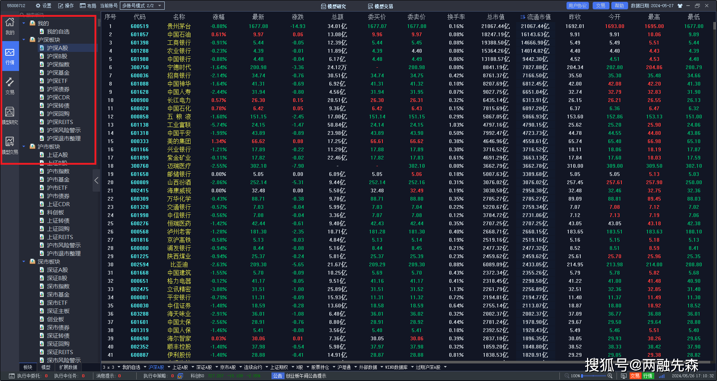Click file icon beside 深市ETF
This screenshot has height=381, width=717.
click(42, 303)
